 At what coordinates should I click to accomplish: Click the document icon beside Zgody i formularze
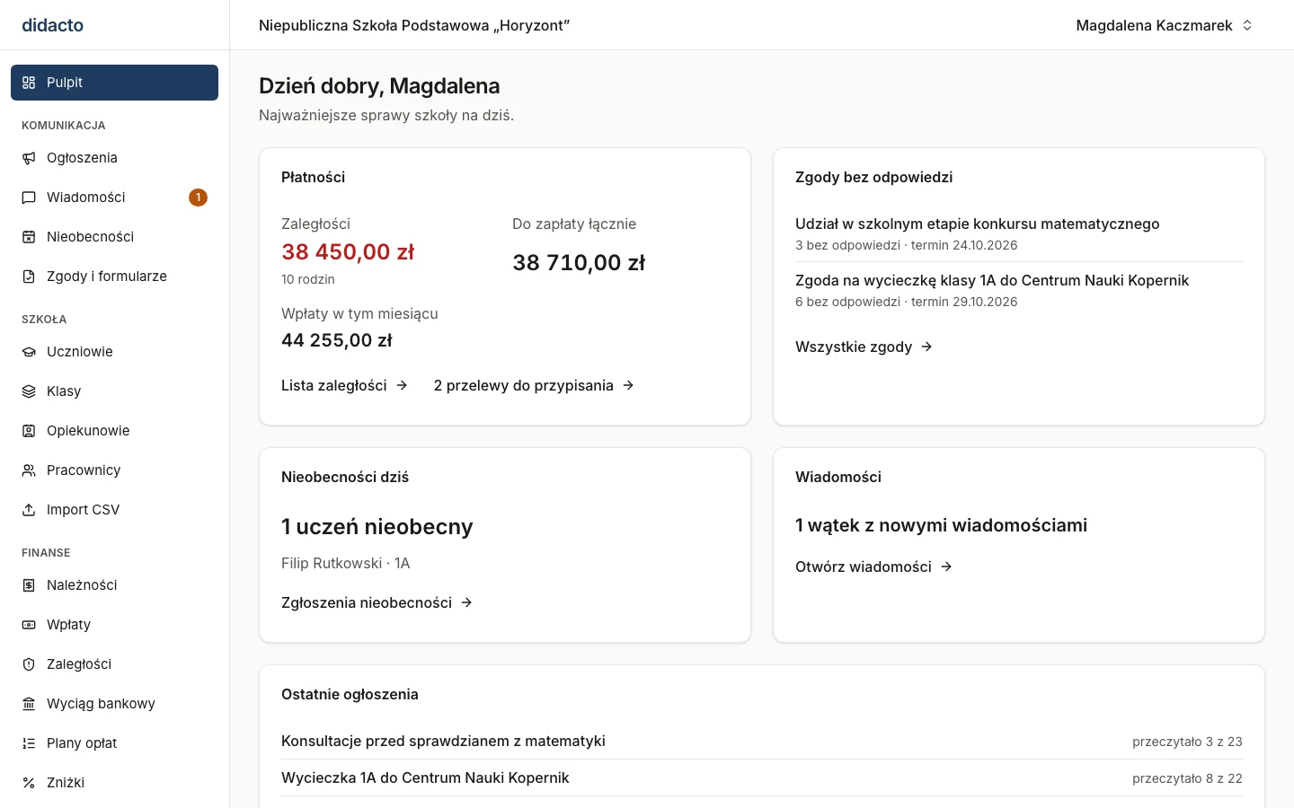(x=29, y=277)
